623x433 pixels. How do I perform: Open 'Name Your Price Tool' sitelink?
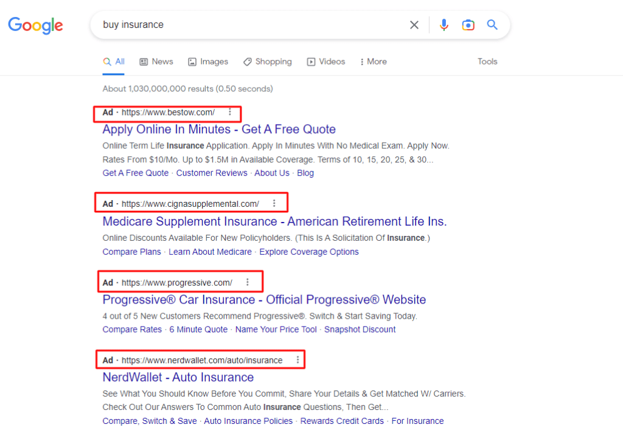point(276,330)
